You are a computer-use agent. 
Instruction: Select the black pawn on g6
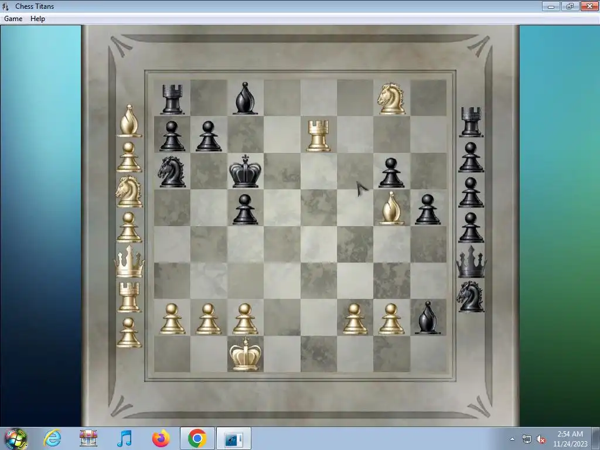pos(391,173)
